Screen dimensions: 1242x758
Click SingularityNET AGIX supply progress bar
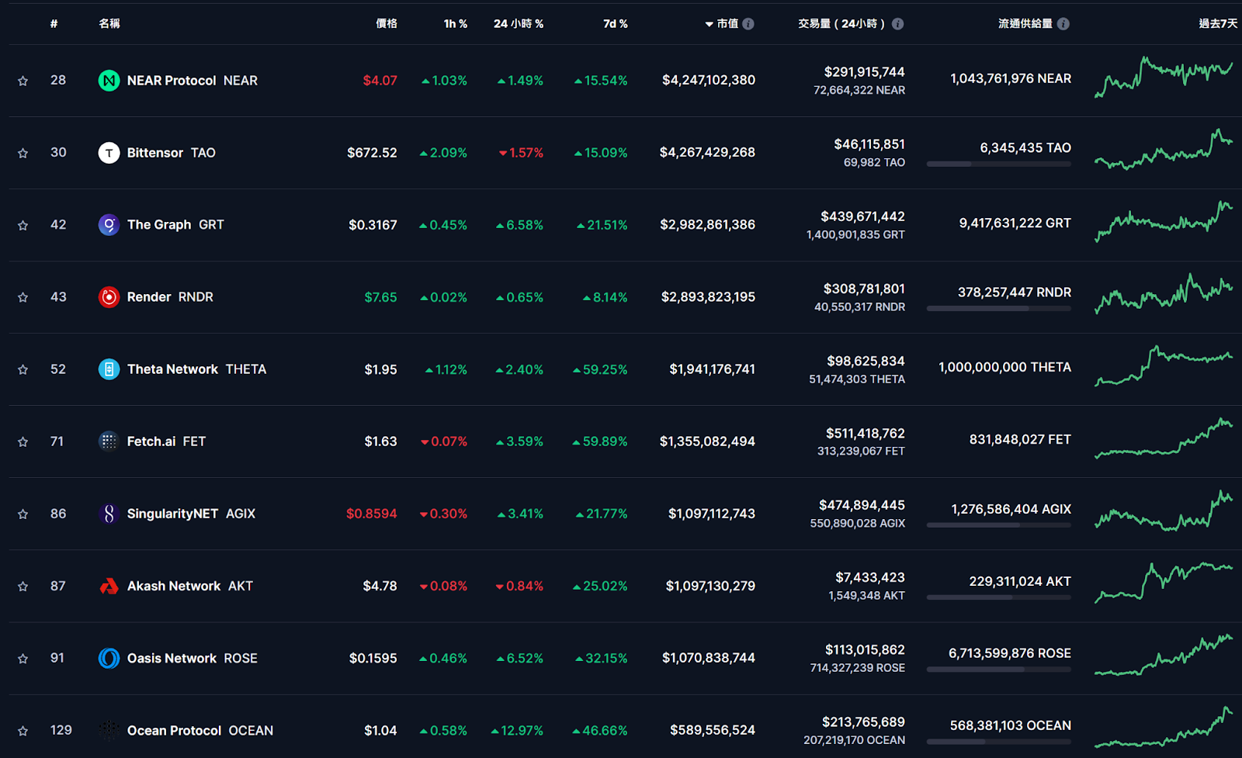pos(999,525)
